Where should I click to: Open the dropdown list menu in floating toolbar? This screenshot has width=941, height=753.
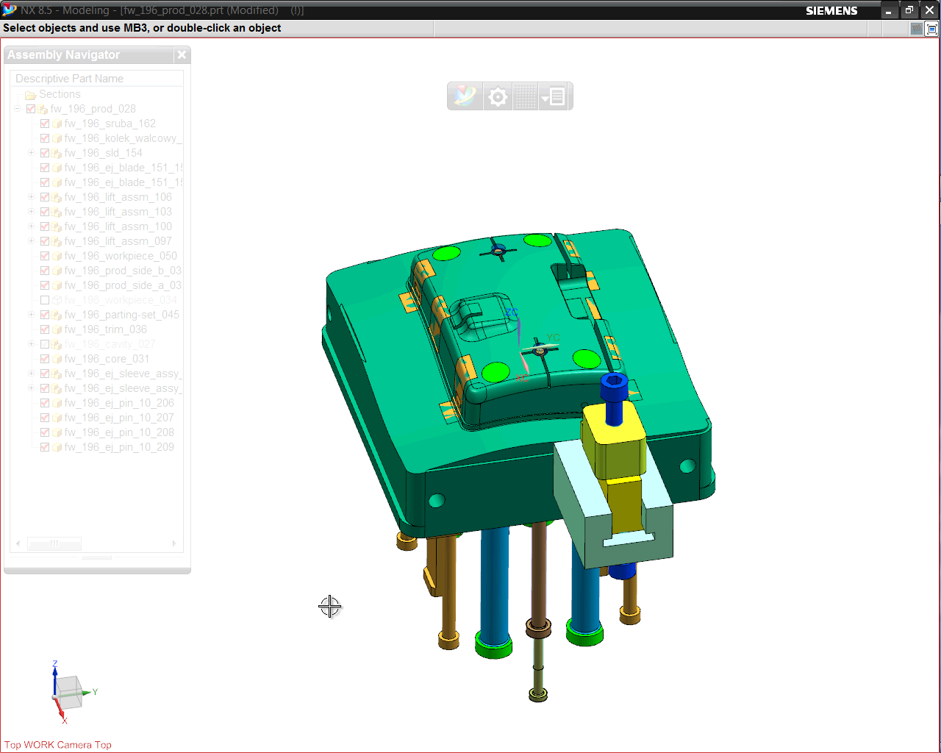(553, 96)
